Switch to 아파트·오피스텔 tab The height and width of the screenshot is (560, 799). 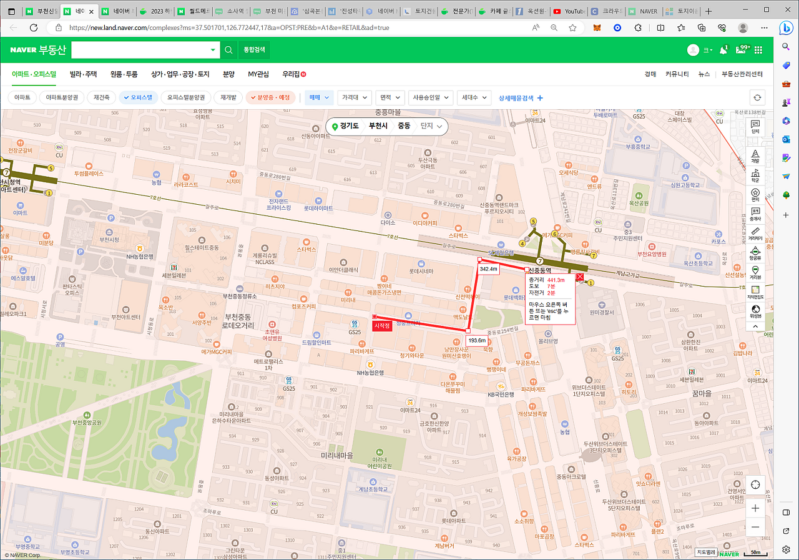point(34,74)
